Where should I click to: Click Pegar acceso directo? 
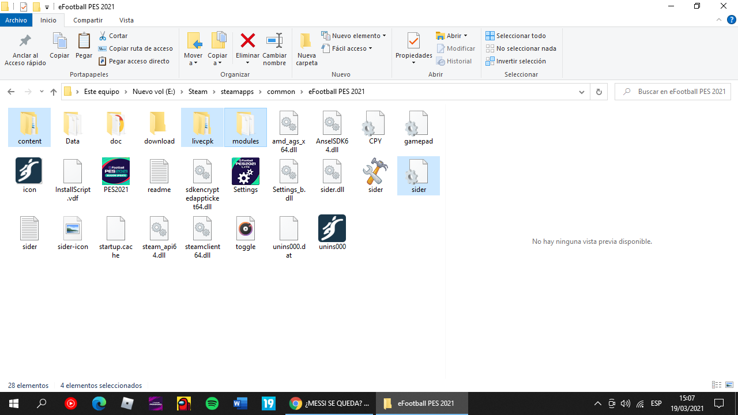pos(134,61)
